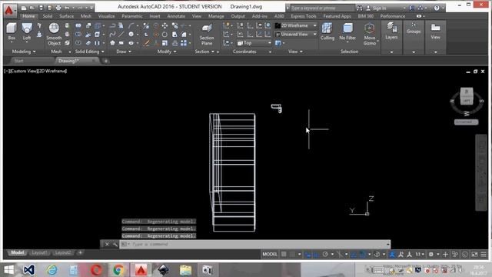
Task: Select the Loft tool
Action: pyautogui.click(x=27, y=32)
